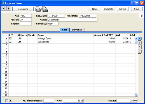Click the Person field with JM
The width and height of the screenshot is (145, 104).
coord(26,20)
